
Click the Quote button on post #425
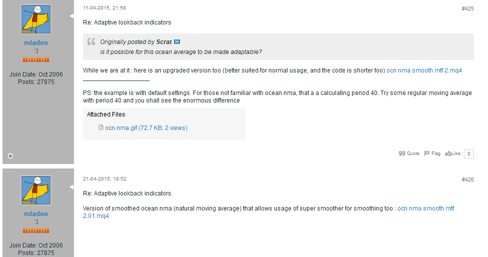409,153
